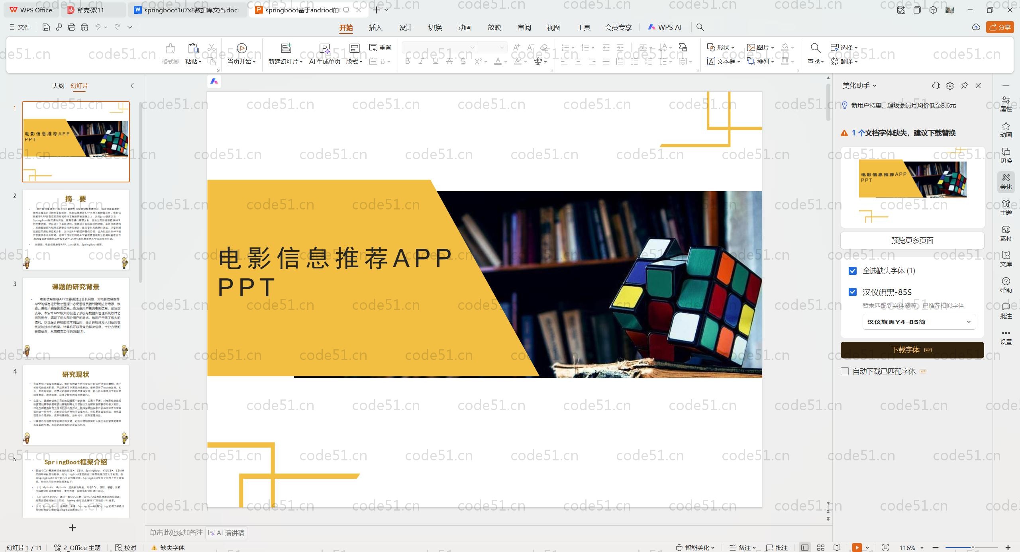Click the 预览更多页面 button
Image resolution: width=1020 pixels, height=552 pixels.
tap(912, 240)
